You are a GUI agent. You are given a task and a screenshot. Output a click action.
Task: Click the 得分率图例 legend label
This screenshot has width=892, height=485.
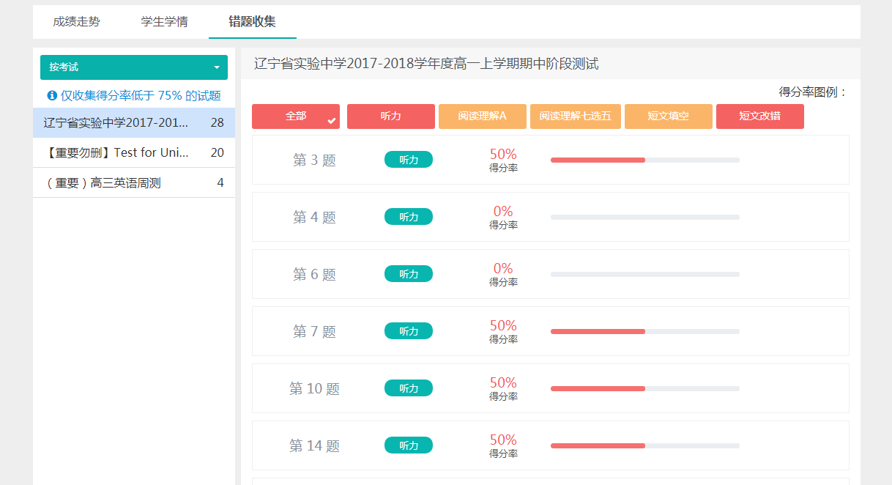coord(813,92)
